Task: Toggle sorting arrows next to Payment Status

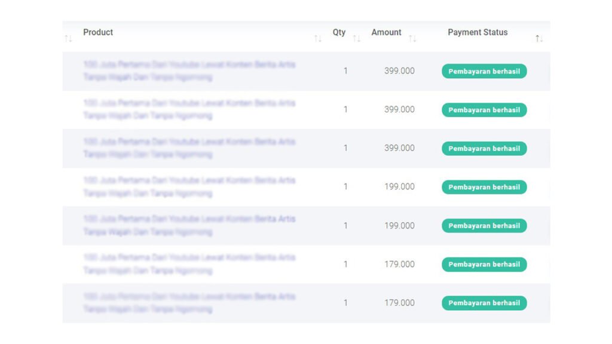Action: pyautogui.click(x=539, y=39)
